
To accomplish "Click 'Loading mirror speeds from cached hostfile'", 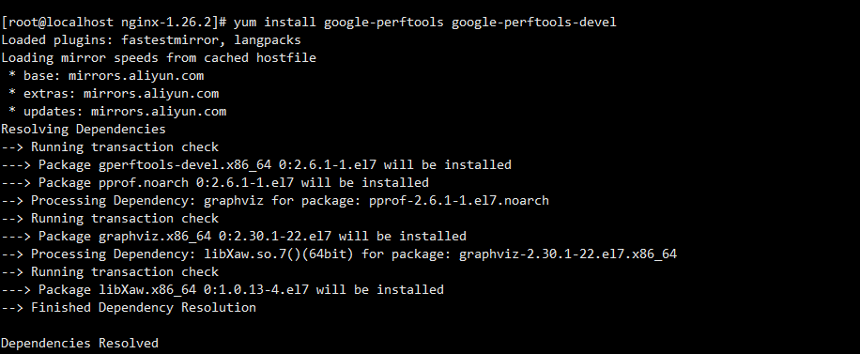I will tap(159, 58).
